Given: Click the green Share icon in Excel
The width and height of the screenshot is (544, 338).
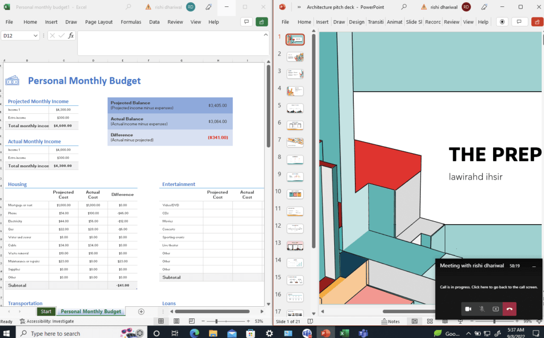Looking at the screenshot, I should click(261, 22).
